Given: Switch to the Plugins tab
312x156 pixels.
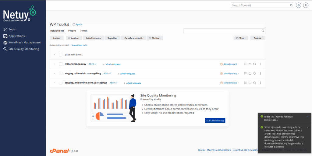Looking at the screenshot, I should (x=72, y=31).
